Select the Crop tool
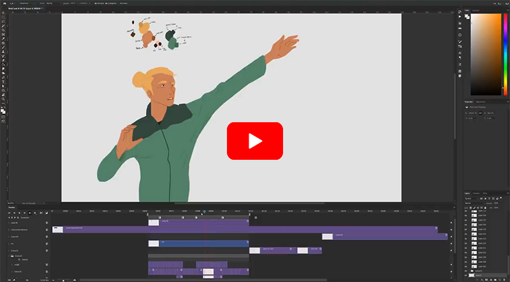The height and width of the screenshot is (282, 510). click(3, 30)
